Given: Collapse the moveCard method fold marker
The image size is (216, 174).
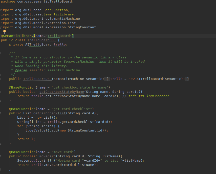Looking at the screenshot, I should tap(1, 156).
